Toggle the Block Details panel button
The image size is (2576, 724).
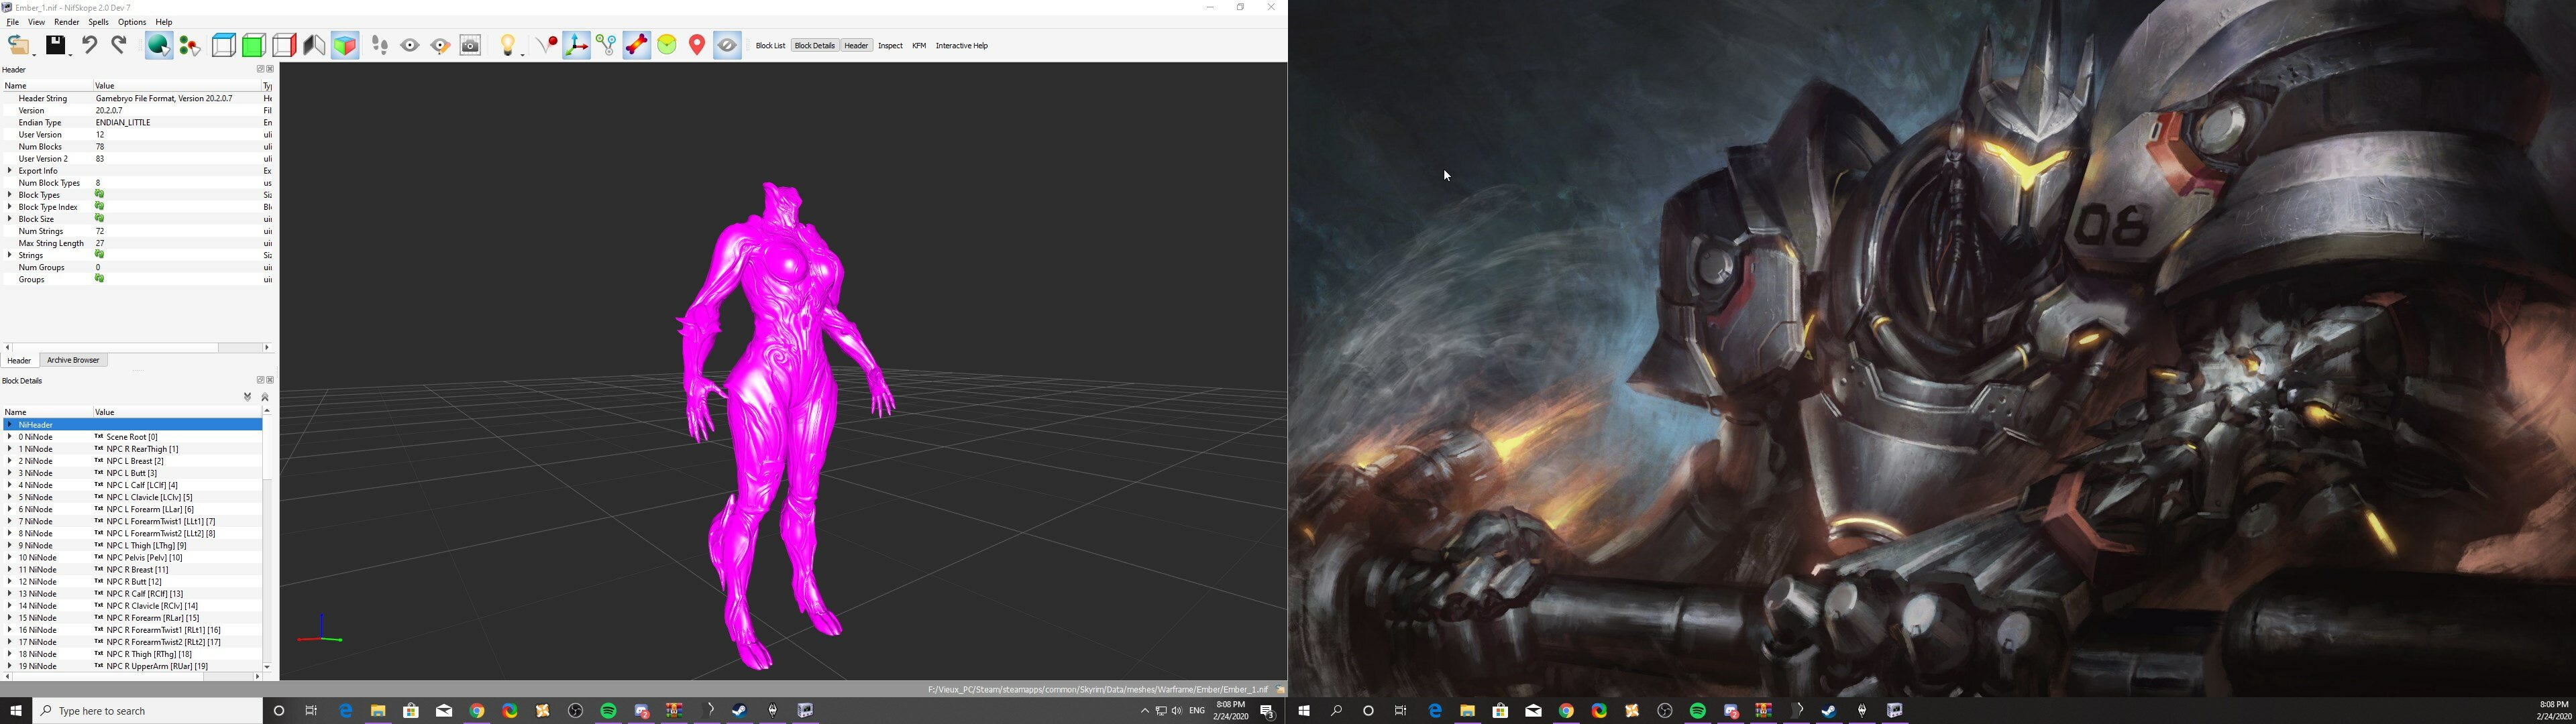(814, 46)
